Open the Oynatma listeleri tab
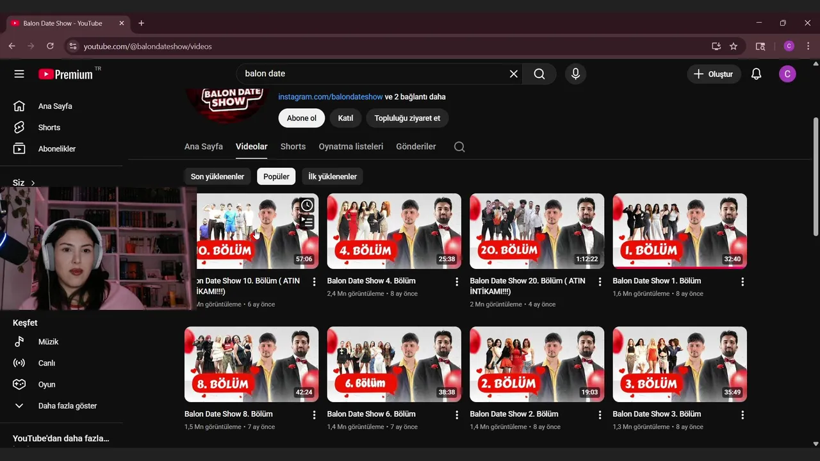 point(351,147)
